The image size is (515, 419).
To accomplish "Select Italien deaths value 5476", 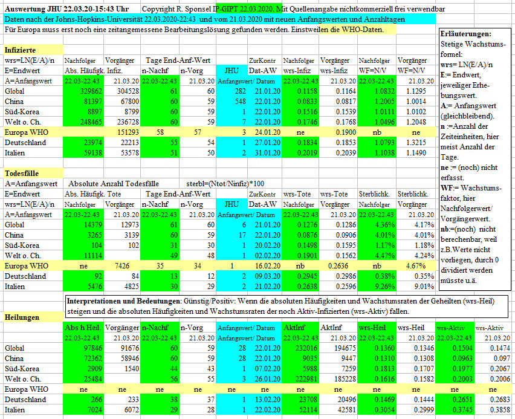I will 84,286.
